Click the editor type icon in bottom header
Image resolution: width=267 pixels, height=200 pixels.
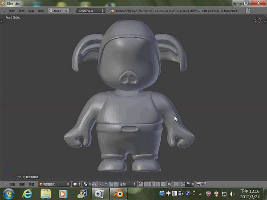pyautogui.click(x=4, y=184)
